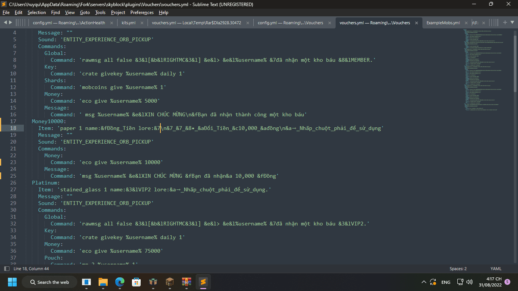518x291 pixels.
Task: Open the Edit menu
Action: 19,13
